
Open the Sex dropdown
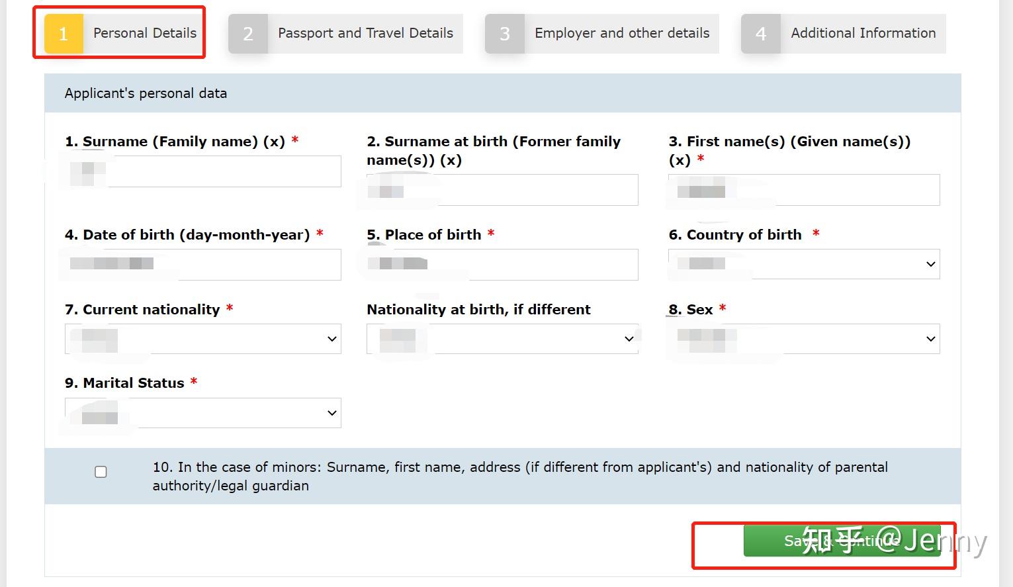pyautogui.click(x=804, y=339)
